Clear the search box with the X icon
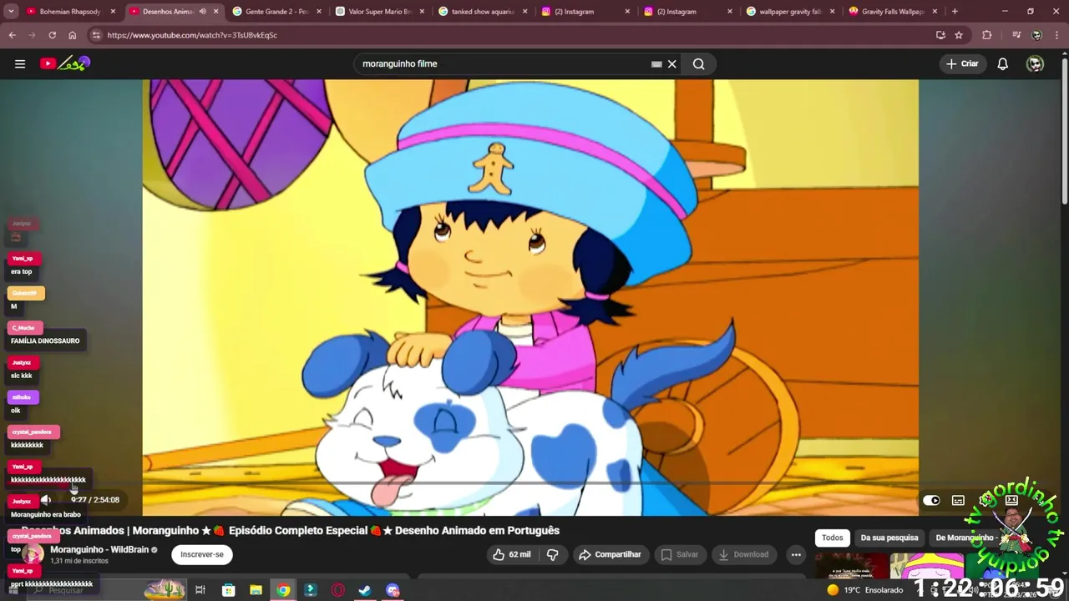Viewport: 1069px width, 601px height. click(671, 63)
